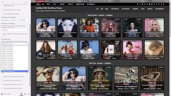Click Hide Controls at panel bottom
Screen dimensions: 171x96
pos(6,94)
